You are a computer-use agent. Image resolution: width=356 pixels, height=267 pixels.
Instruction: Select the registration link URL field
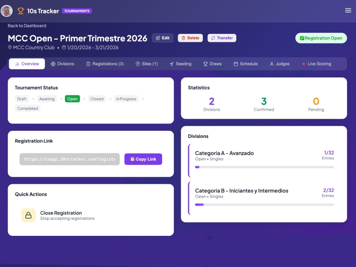coord(69,159)
